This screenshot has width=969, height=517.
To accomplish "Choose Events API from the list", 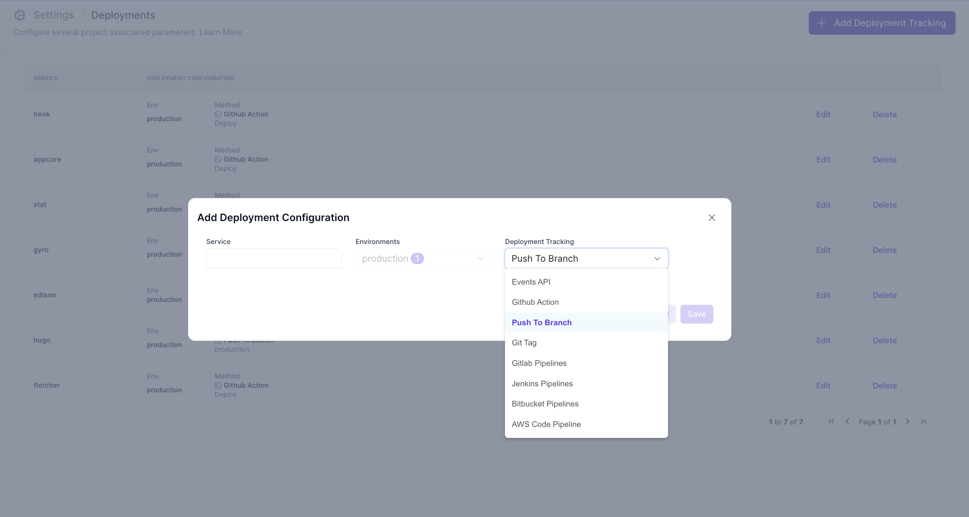I will 586,282.
